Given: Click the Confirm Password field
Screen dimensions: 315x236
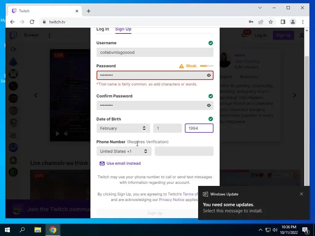Looking at the screenshot, I should tap(155, 105).
